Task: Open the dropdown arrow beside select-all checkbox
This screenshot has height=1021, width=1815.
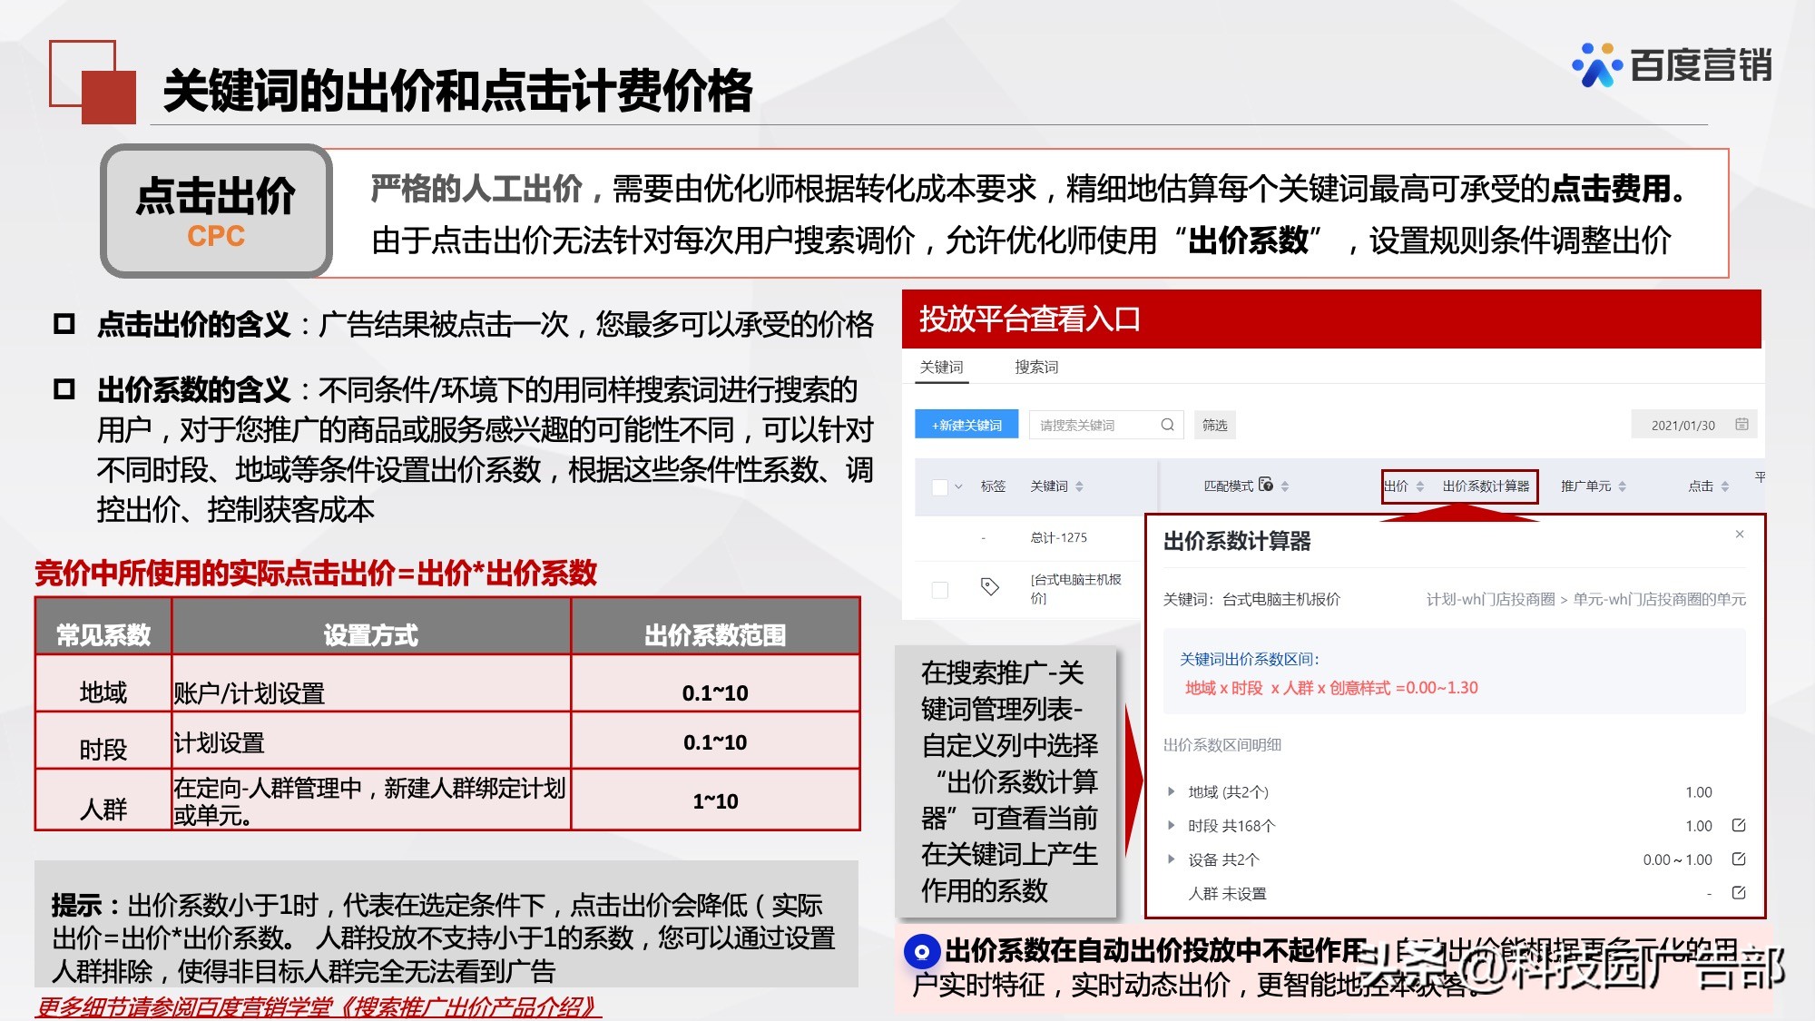Action: pos(958,486)
